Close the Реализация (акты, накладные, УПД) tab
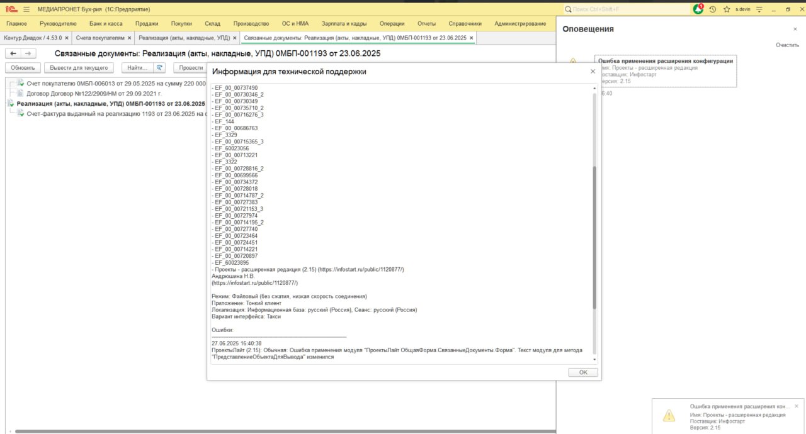Viewport: 806px width, 434px height. pyautogui.click(x=235, y=38)
